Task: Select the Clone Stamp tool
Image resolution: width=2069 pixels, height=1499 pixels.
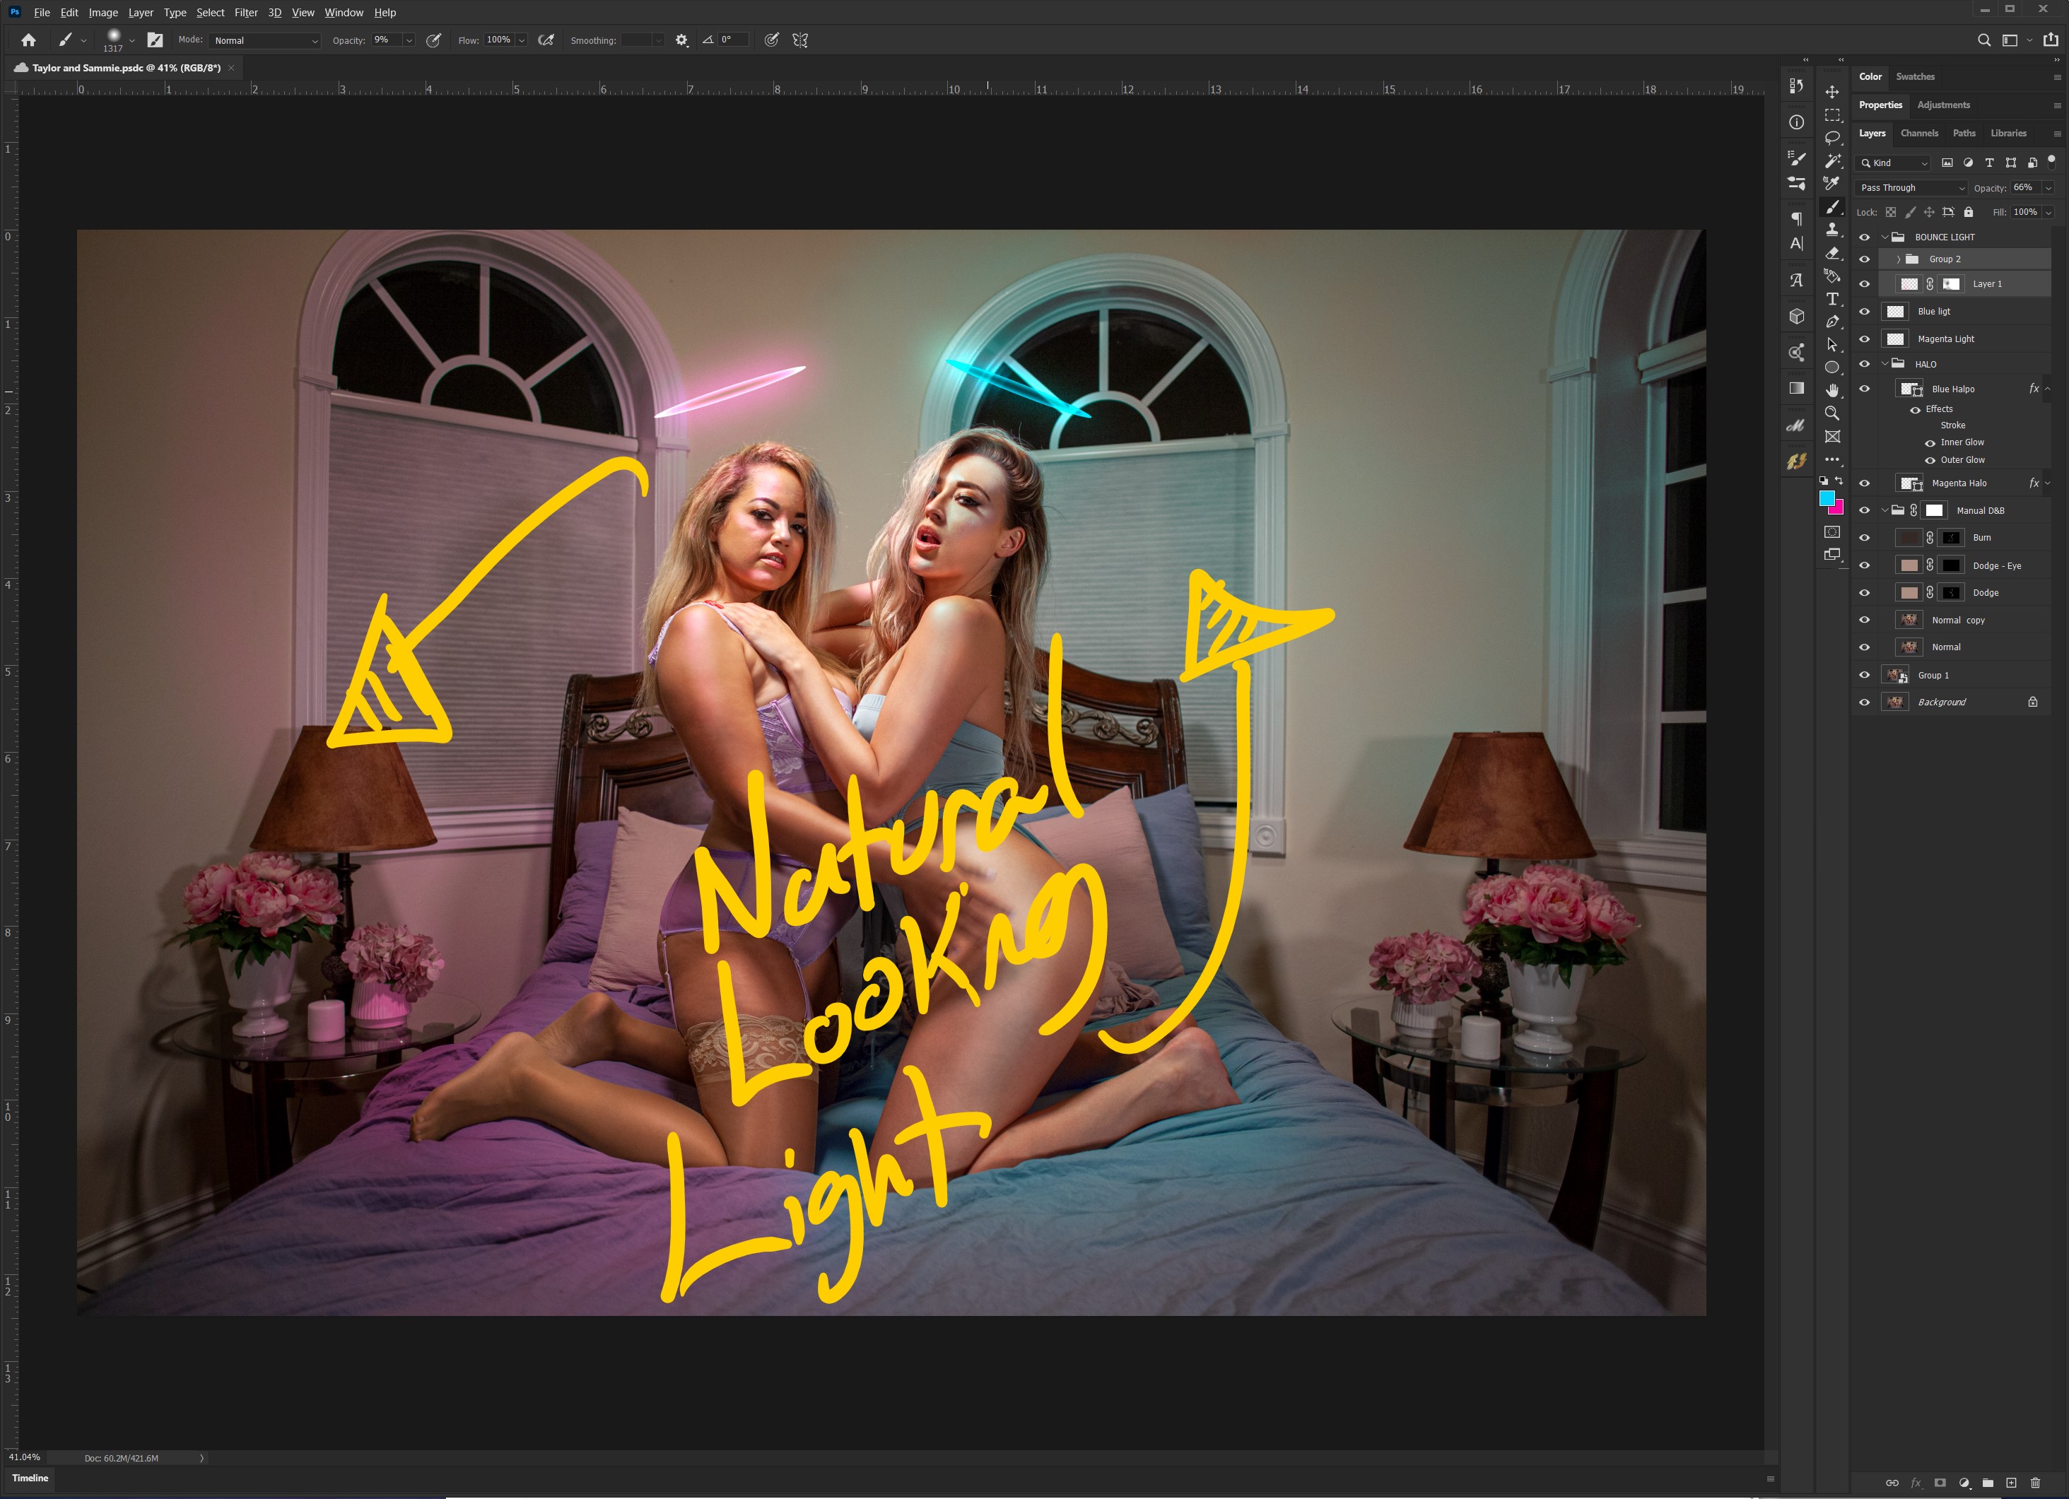Action: tap(1831, 230)
